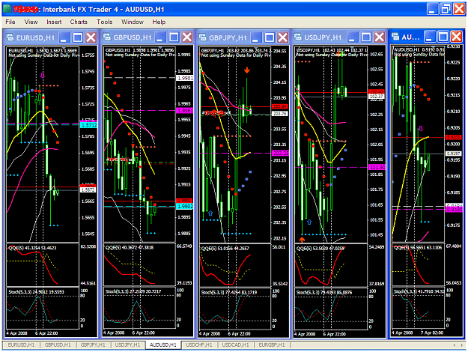Screen dimensions: 468x352
Task: Click the cyan 1.9902 price label on GBPUSD
Action: (185, 206)
